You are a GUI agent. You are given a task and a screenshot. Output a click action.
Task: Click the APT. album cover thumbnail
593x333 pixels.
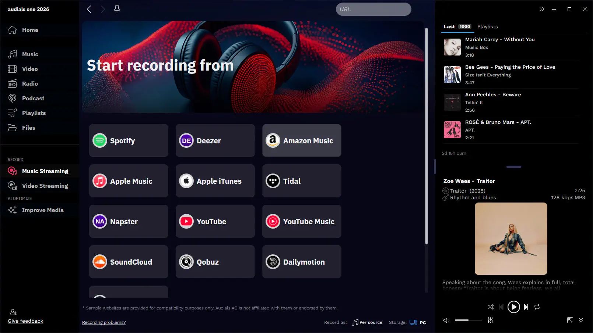(452, 130)
